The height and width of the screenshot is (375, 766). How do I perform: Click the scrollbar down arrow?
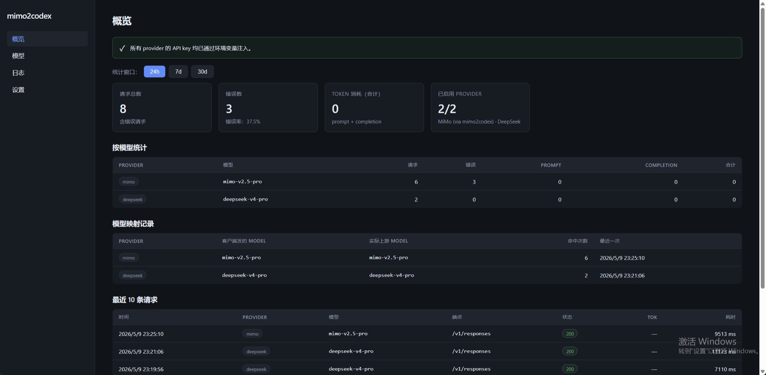pos(762,371)
